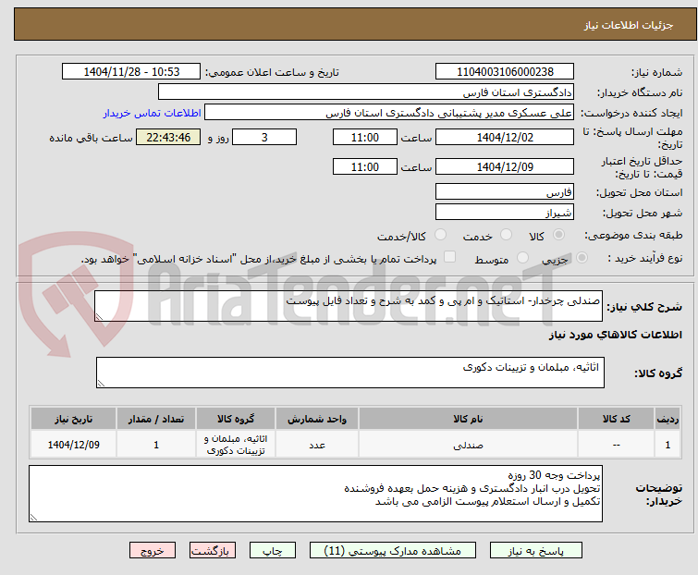Click the چاپ print button

click(x=272, y=551)
